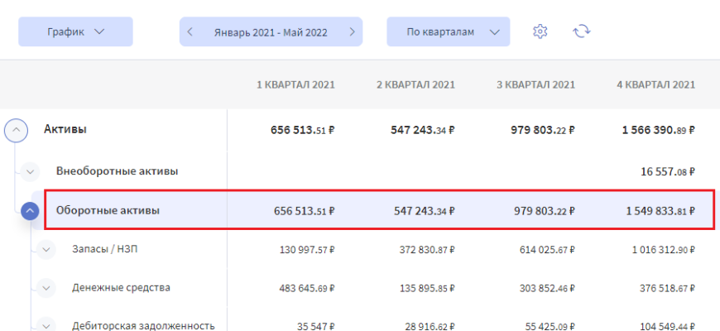
Task: Expand the Дебиторская задолженность row
Action: [x=45, y=325]
